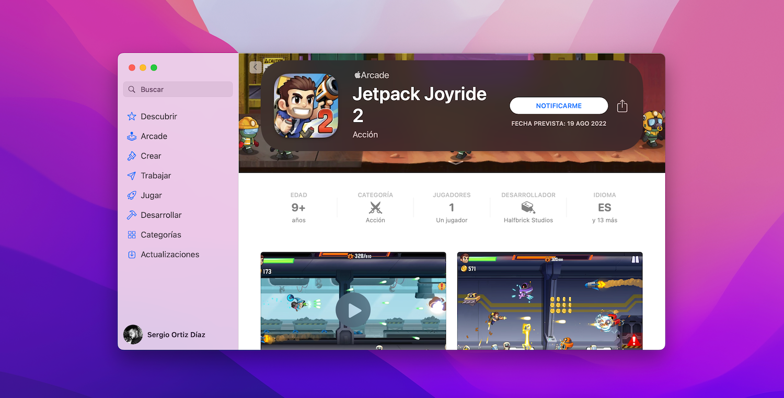784x398 pixels.
Task: Go back using the arrow over the banner
Action: (x=255, y=67)
